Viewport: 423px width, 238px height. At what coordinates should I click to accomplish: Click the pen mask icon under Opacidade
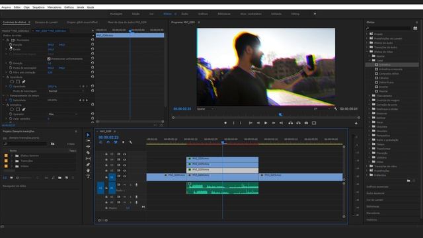point(24,81)
